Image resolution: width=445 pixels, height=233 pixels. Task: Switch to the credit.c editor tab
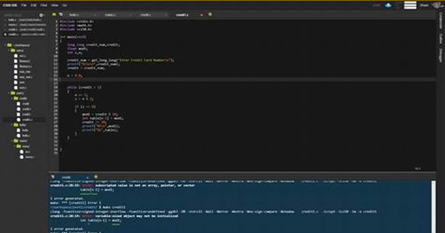(145, 15)
